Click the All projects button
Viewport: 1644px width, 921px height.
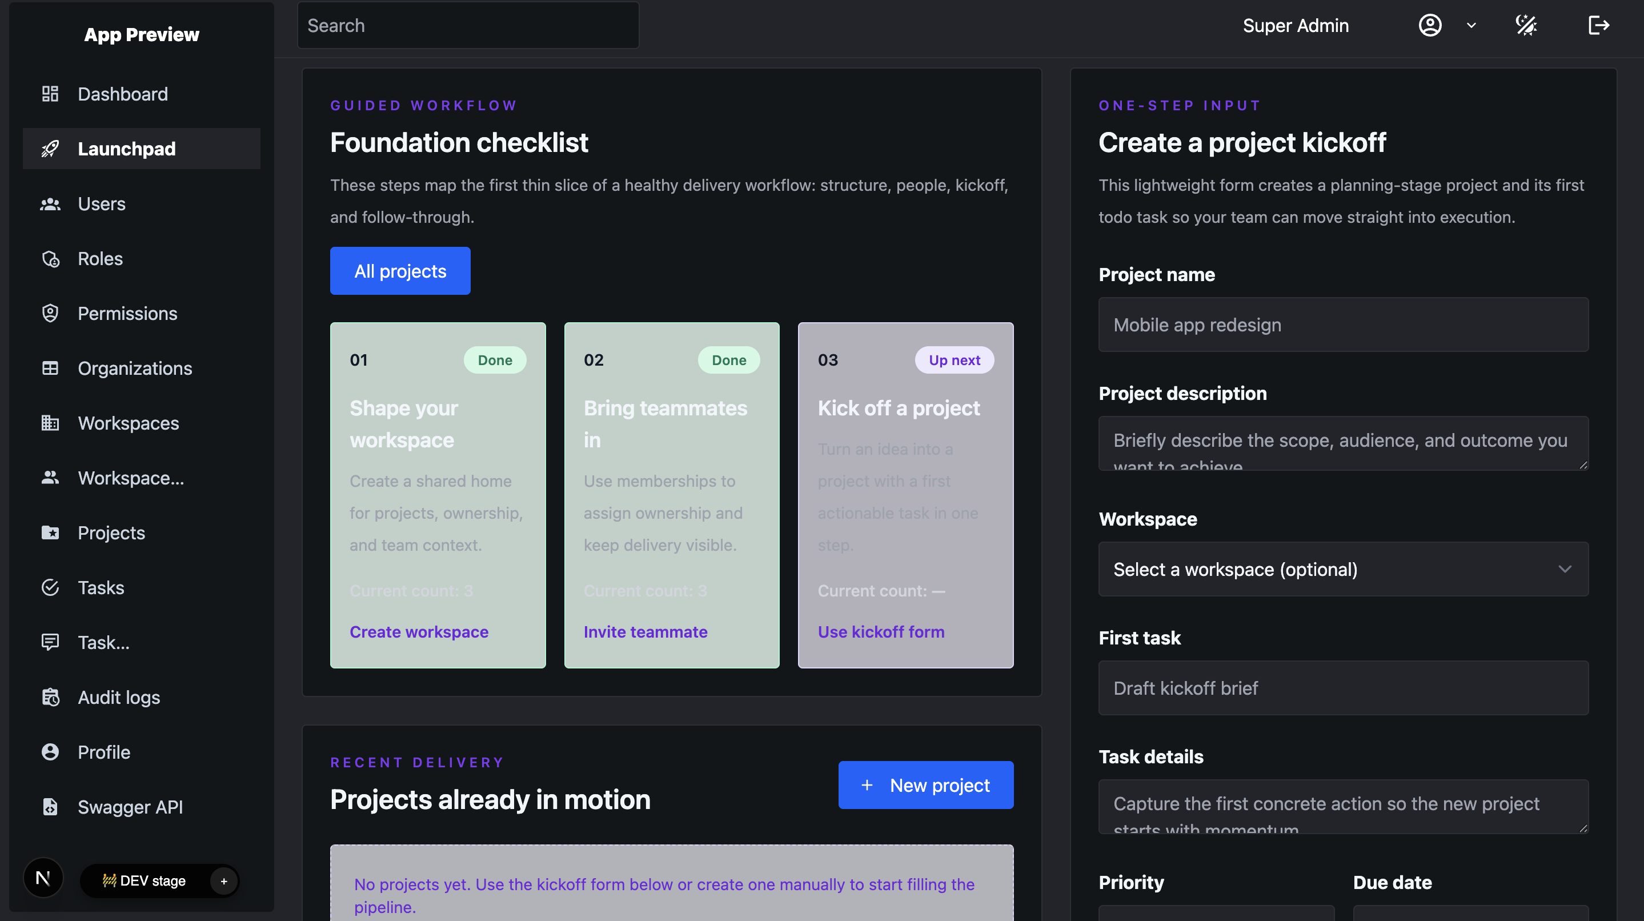coord(400,271)
